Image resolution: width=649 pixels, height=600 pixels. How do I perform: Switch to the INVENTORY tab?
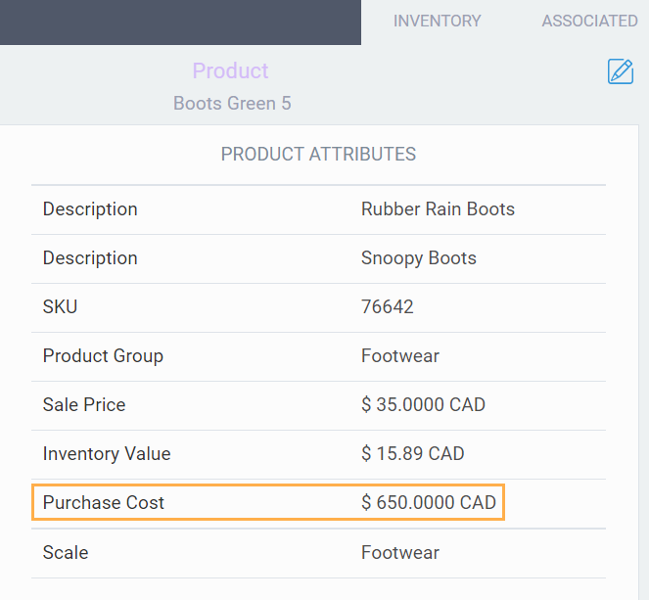click(x=437, y=21)
